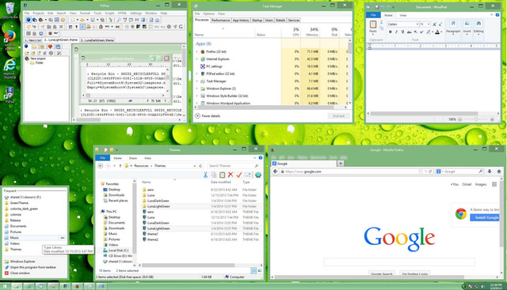The image size is (507, 290).
Task: Click the Paste clipboard icon in Themes explorer
Action: tap(222, 175)
